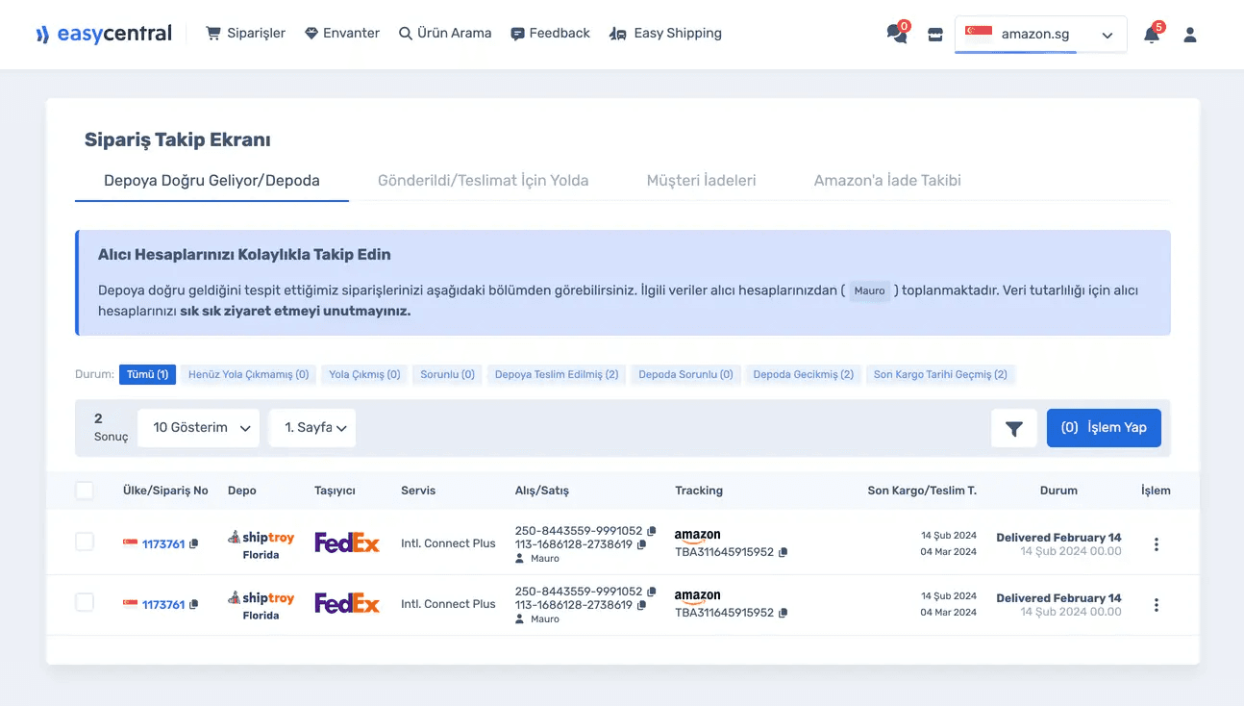
Task: Open three-dot actions menu for second row
Action: click(x=1157, y=605)
